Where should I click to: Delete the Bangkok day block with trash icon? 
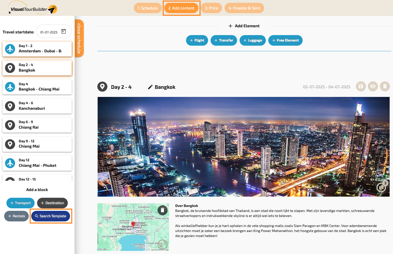pos(385,86)
